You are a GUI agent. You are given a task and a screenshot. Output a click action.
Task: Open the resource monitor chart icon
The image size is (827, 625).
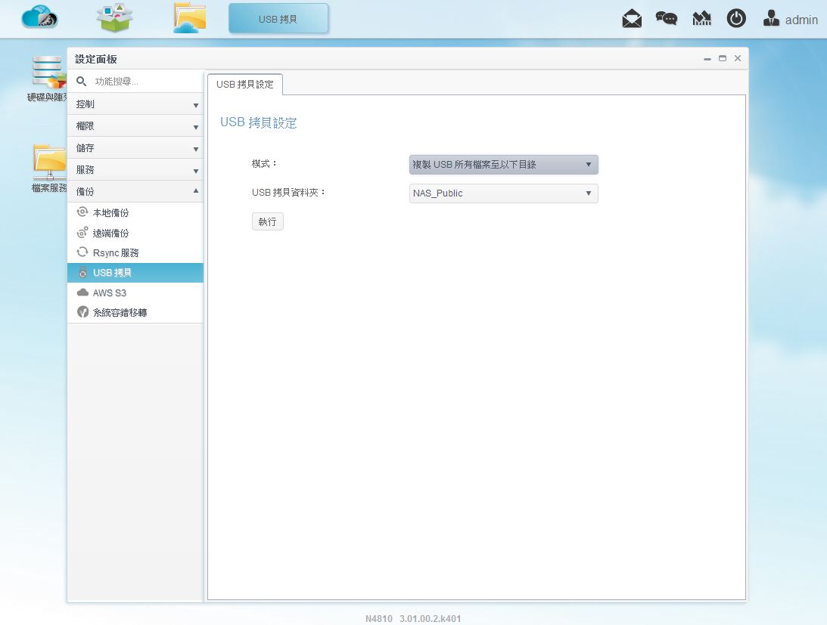point(701,19)
